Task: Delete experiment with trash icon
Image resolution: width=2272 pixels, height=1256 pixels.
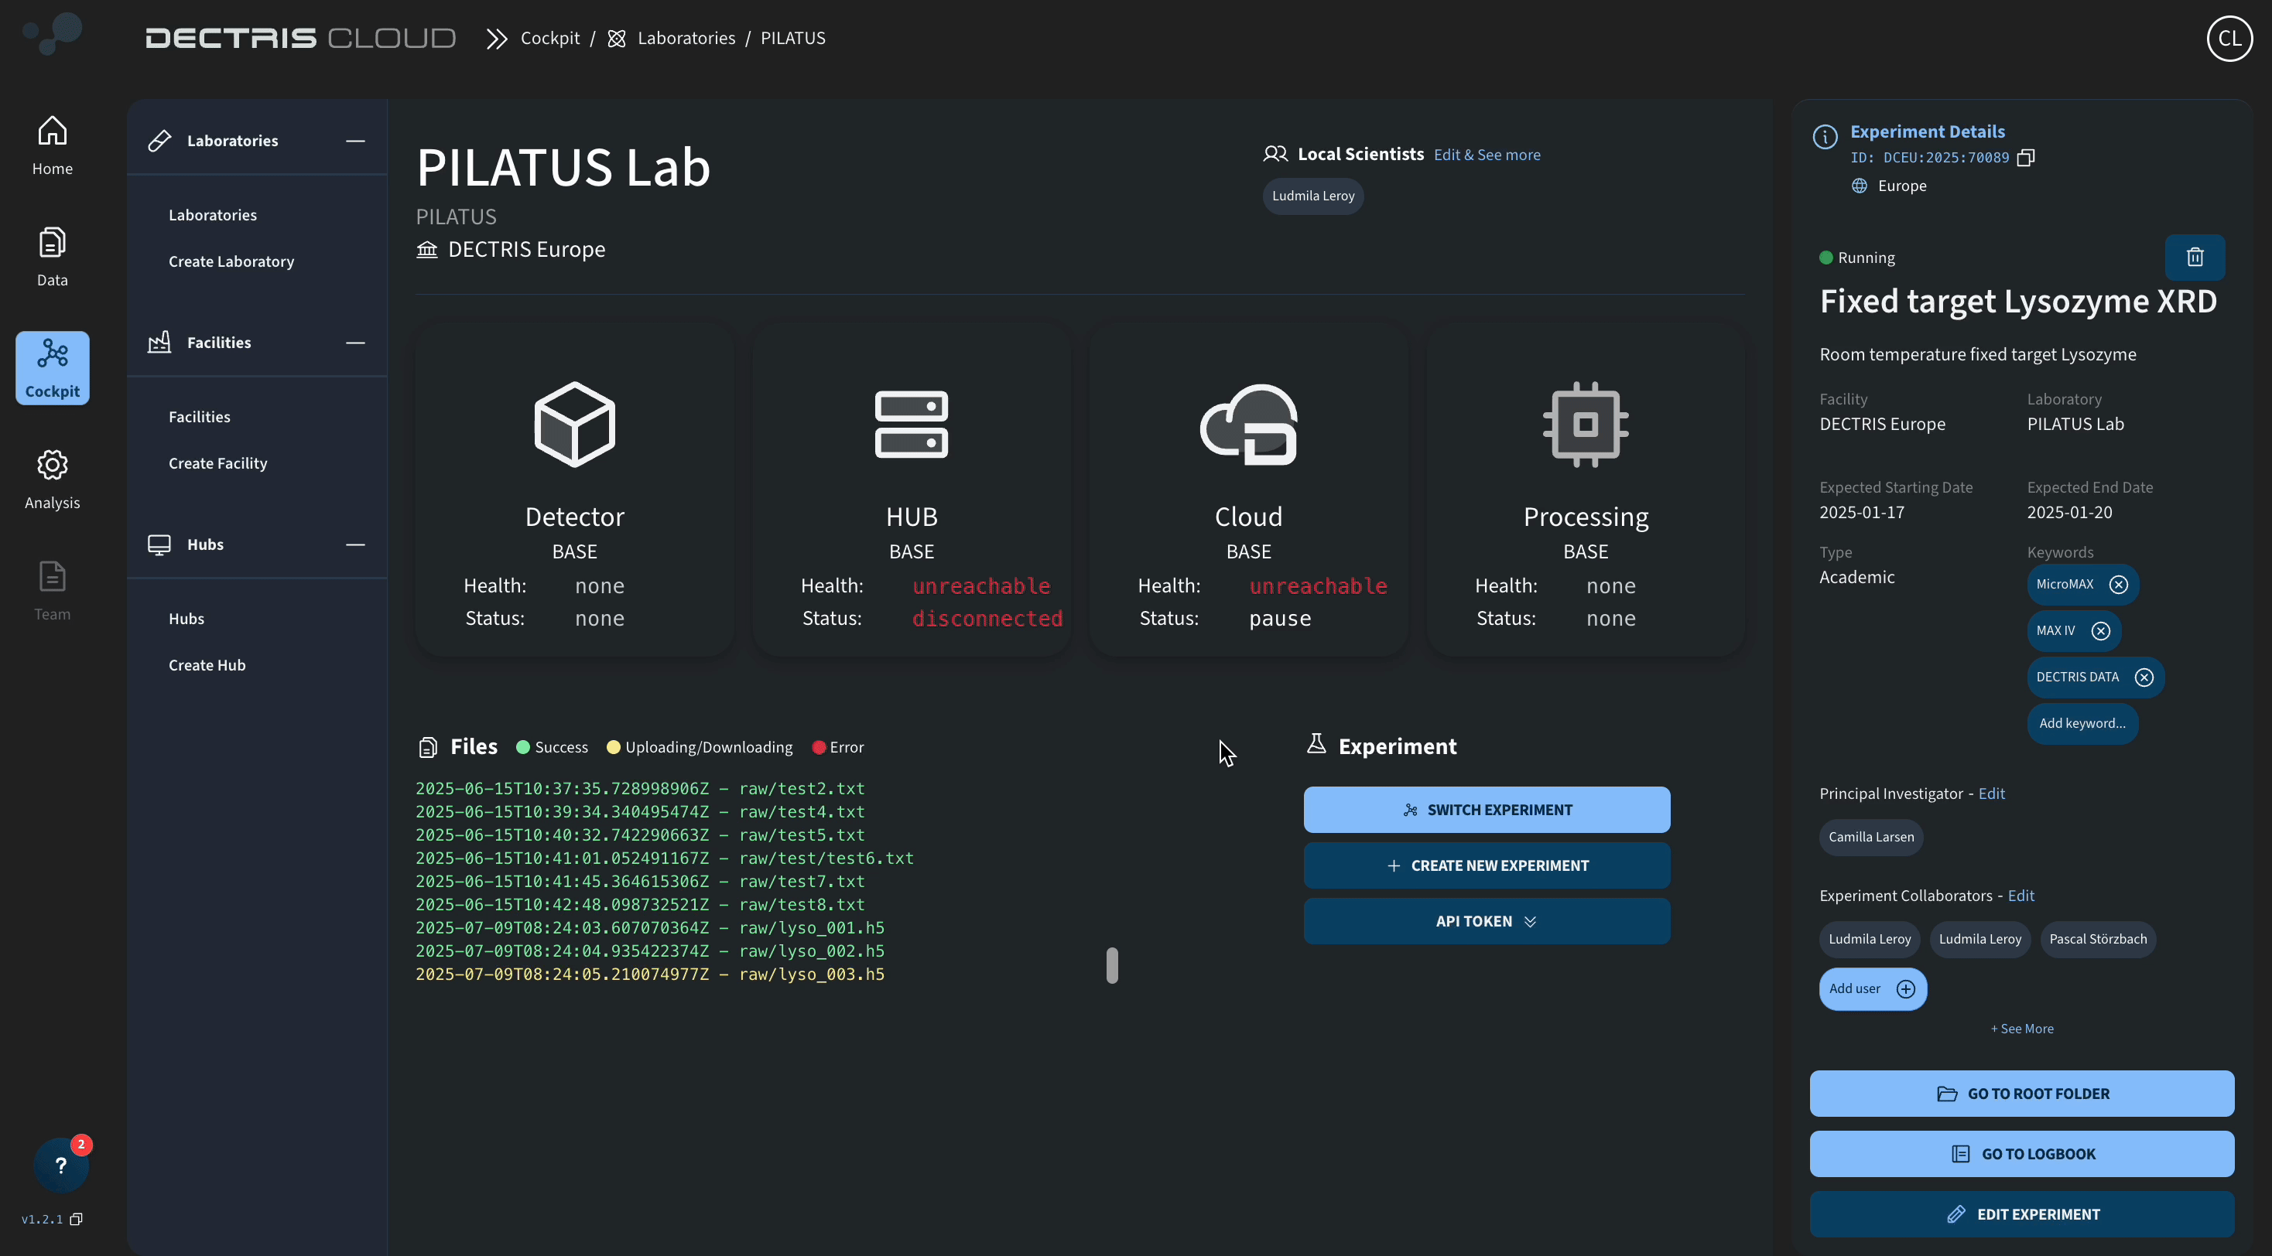Action: coord(2195,257)
